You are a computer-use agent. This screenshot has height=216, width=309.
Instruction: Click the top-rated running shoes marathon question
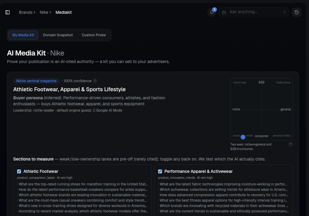(x=83, y=184)
